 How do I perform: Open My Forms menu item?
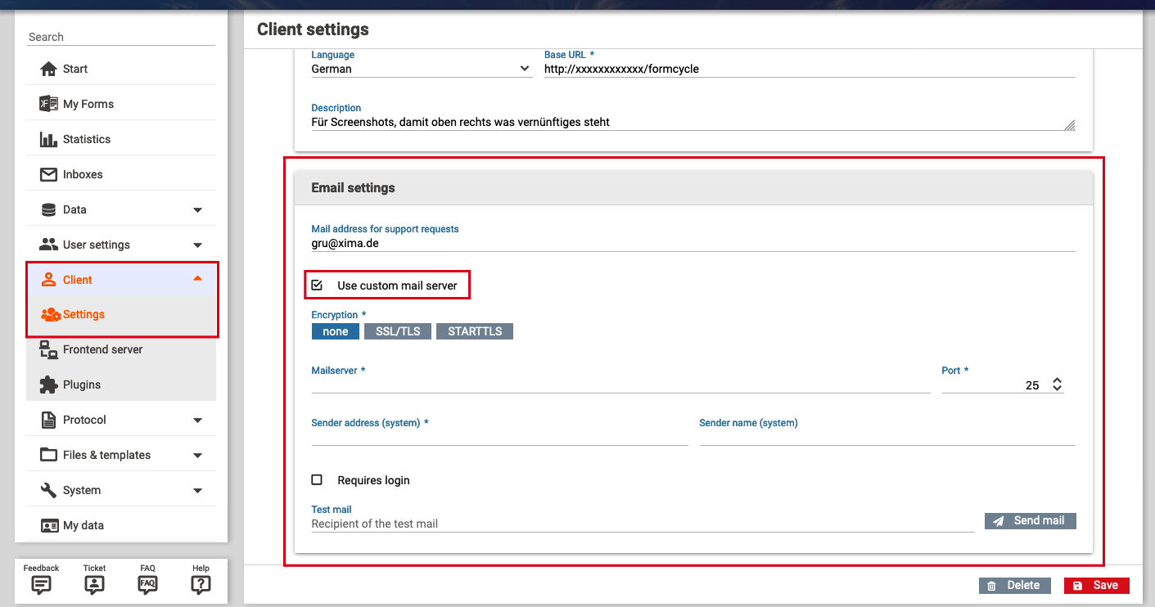(x=88, y=104)
